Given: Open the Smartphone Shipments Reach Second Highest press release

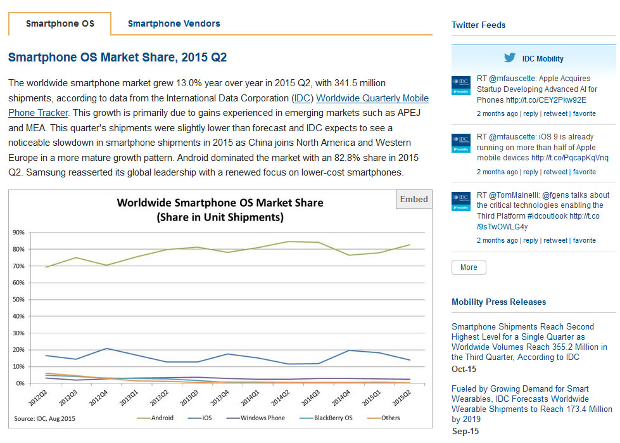Looking at the screenshot, I should pos(529,342).
